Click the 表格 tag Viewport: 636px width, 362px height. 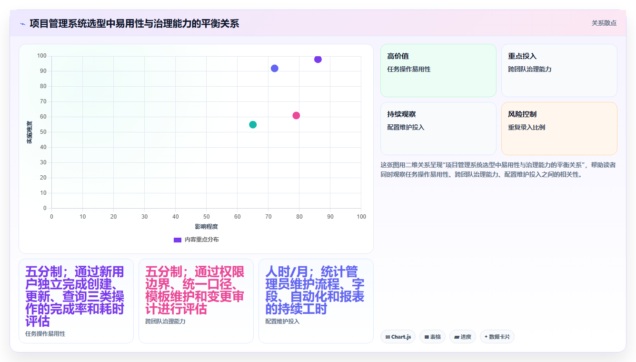pos(432,337)
